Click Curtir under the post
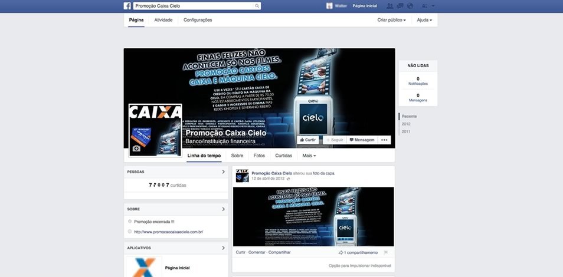 tap(241, 253)
